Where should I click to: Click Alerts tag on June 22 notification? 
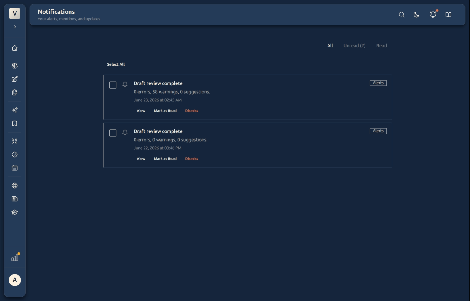pyautogui.click(x=378, y=131)
